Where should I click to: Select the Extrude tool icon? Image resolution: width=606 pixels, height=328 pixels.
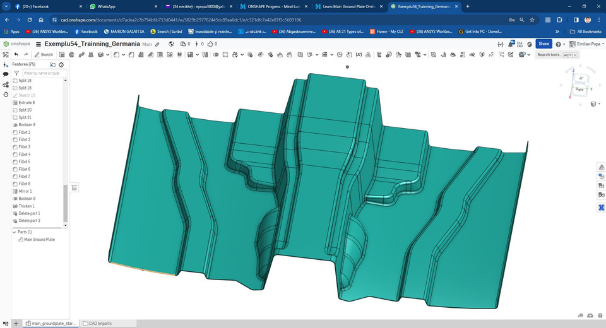(x=62, y=54)
